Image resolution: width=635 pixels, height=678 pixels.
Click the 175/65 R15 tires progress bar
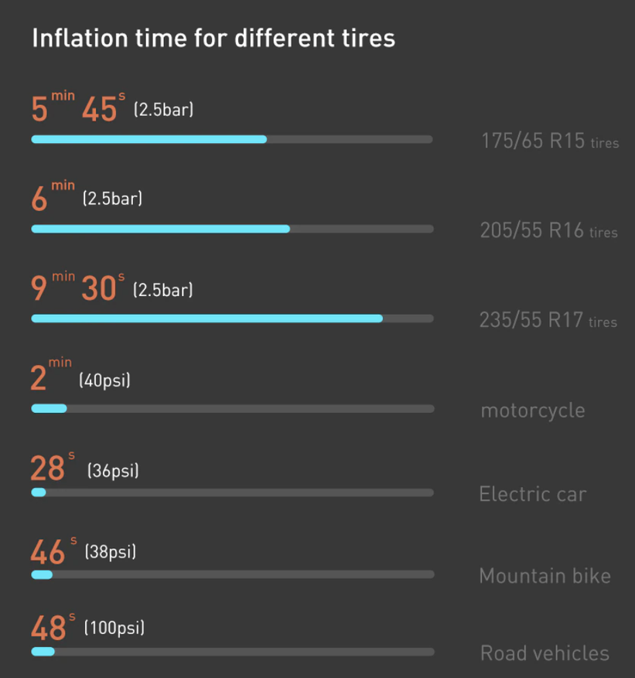[232, 139]
